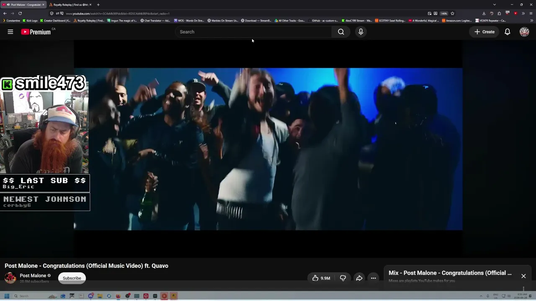Open the list all tabs dropdown
This screenshot has height=301, width=536.
pos(494,5)
